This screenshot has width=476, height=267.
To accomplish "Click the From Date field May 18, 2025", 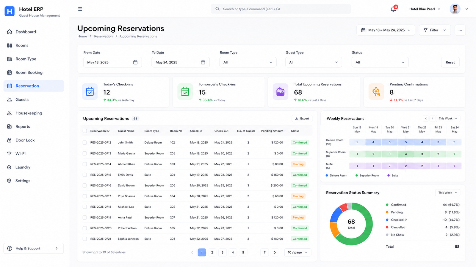I will point(112,62).
